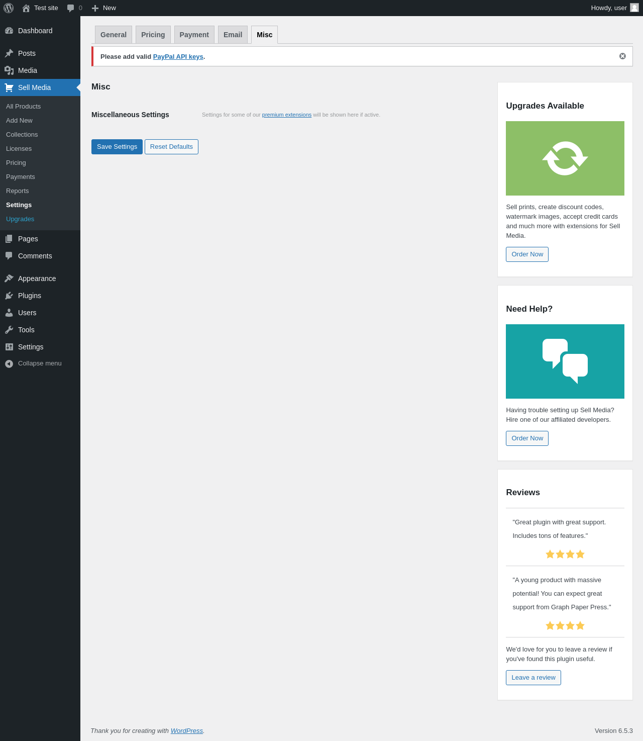The height and width of the screenshot is (741, 643).
Task: Open Collections submenu item
Action: tap(40, 135)
